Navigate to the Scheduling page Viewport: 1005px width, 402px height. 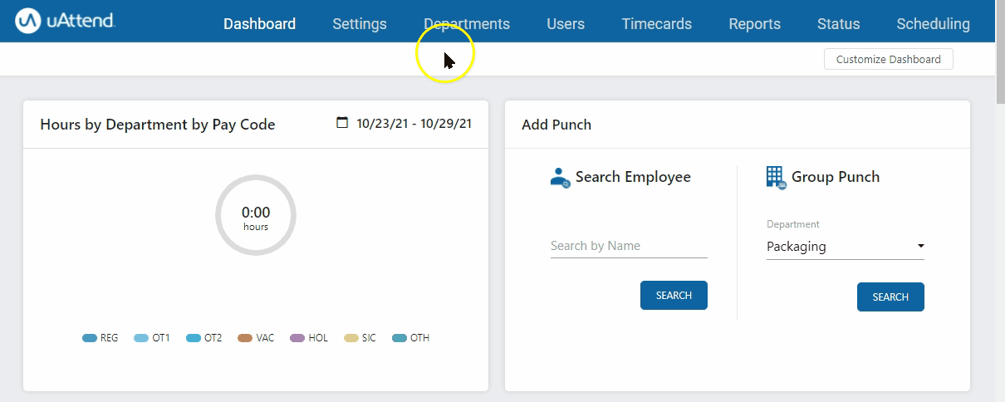[933, 24]
